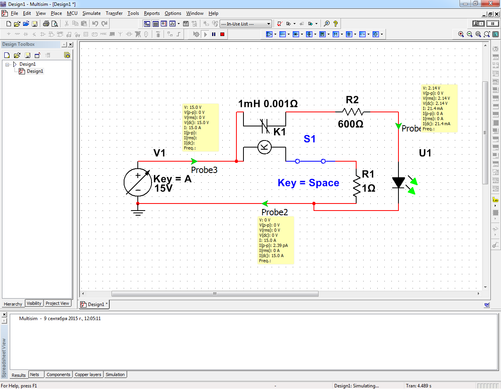Image resolution: width=501 pixels, height=389 pixels.
Task: Switch to the Visibility tab
Action: [34, 303]
